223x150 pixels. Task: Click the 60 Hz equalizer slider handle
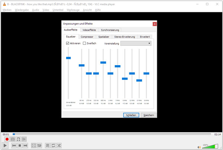82,66
